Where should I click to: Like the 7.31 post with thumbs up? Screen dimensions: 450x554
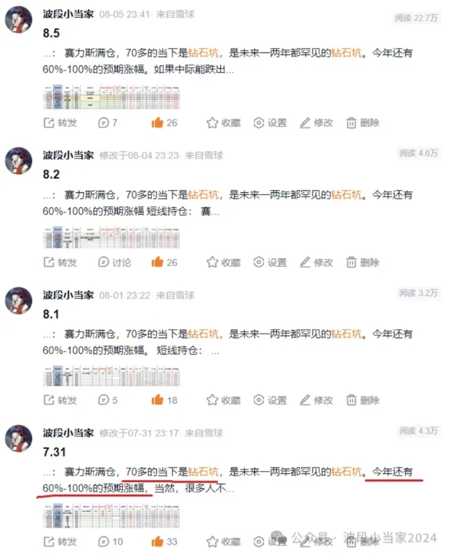click(164, 541)
